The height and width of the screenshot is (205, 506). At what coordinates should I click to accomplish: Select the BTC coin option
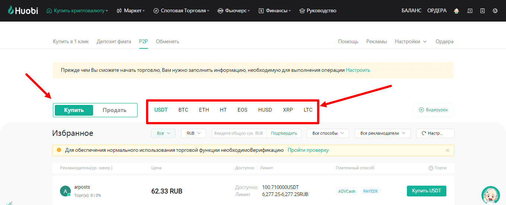click(x=183, y=110)
